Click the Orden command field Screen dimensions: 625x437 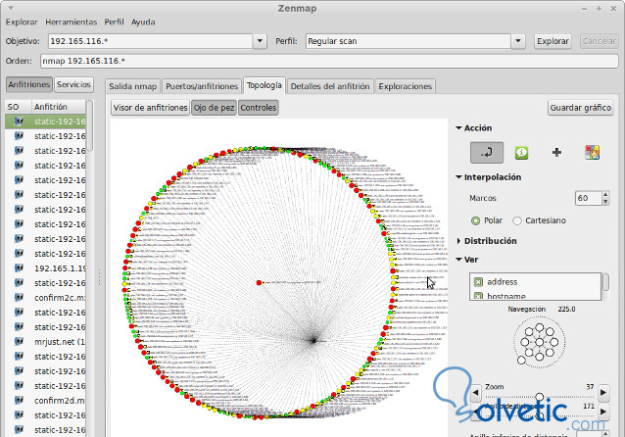coord(329,61)
